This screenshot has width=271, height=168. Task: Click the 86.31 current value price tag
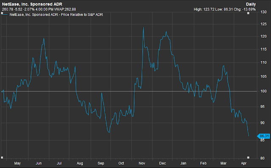(x=263, y=136)
